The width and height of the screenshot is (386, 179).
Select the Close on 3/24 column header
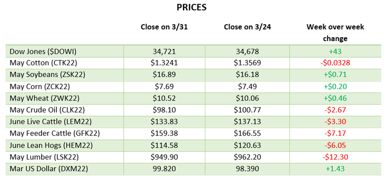point(247,27)
